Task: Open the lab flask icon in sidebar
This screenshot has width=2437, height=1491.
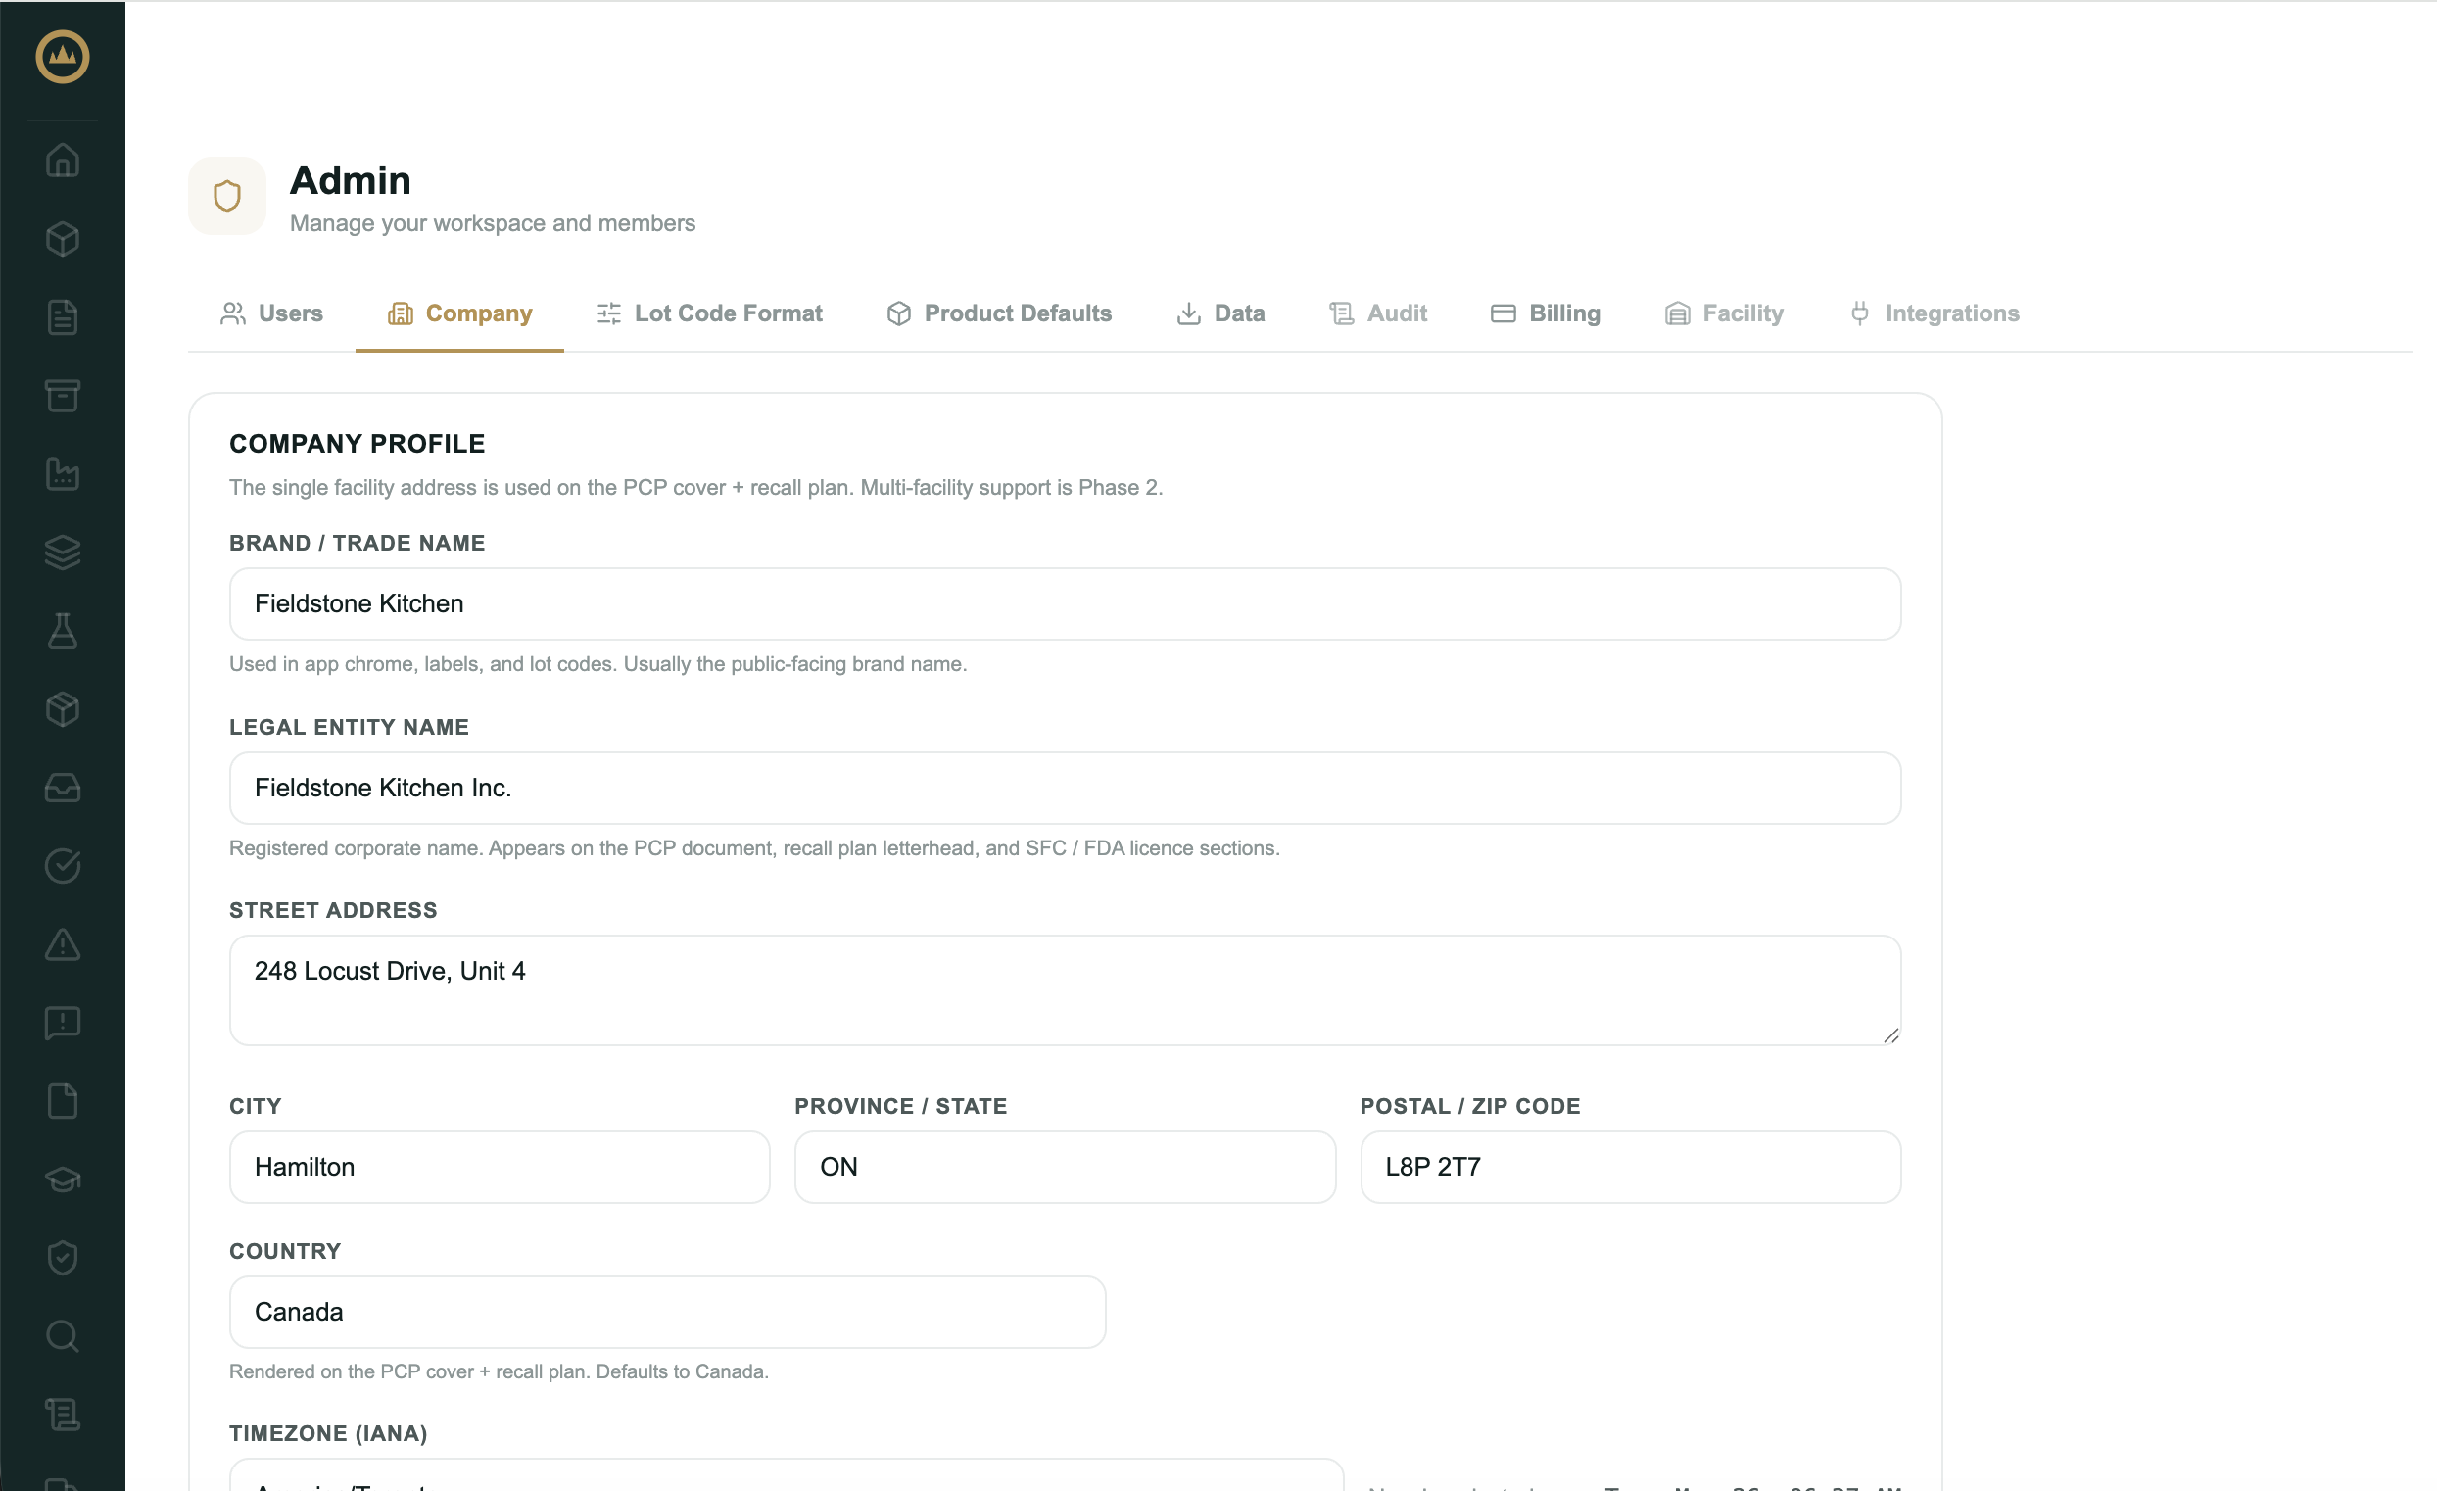Action: click(x=63, y=631)
